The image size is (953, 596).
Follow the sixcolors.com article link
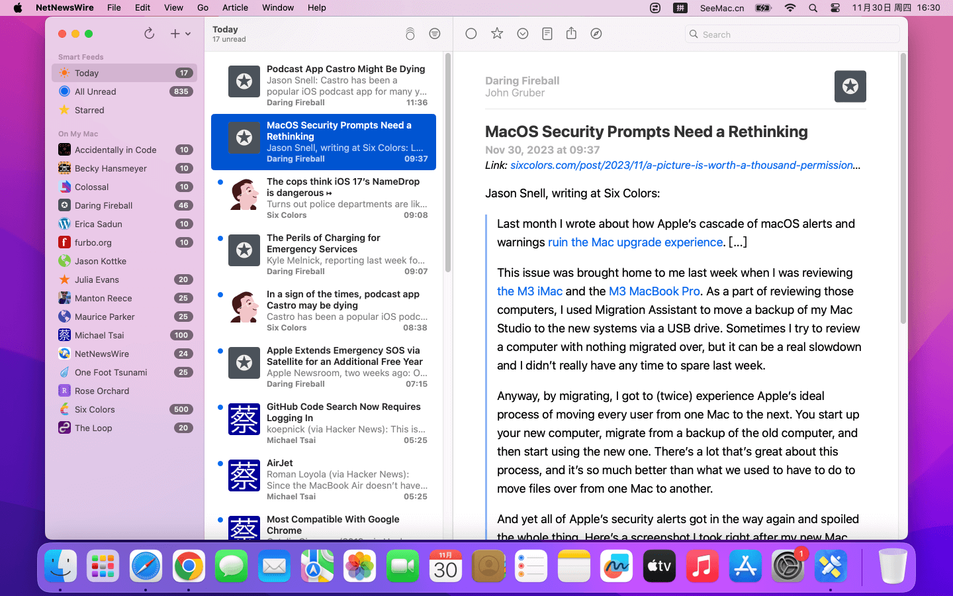click(685, 165)
